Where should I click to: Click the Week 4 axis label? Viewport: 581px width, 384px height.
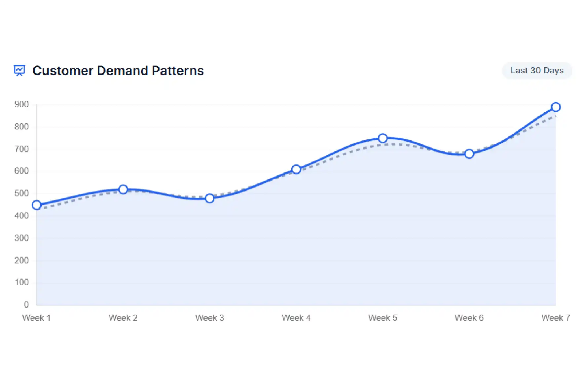pyautogui.click(x=296, y=318)
